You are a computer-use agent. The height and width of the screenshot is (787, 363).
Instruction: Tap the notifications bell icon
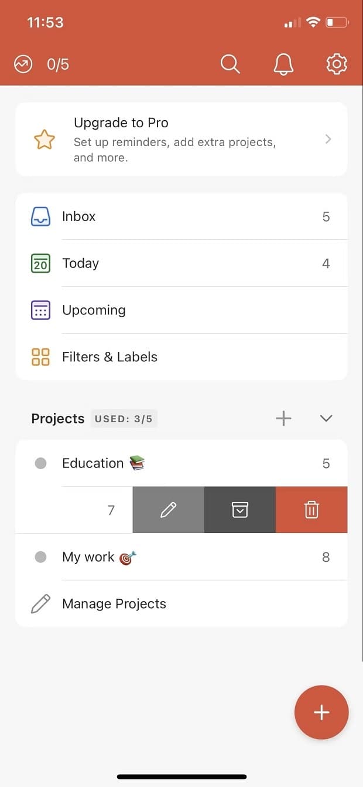point(283,64)
